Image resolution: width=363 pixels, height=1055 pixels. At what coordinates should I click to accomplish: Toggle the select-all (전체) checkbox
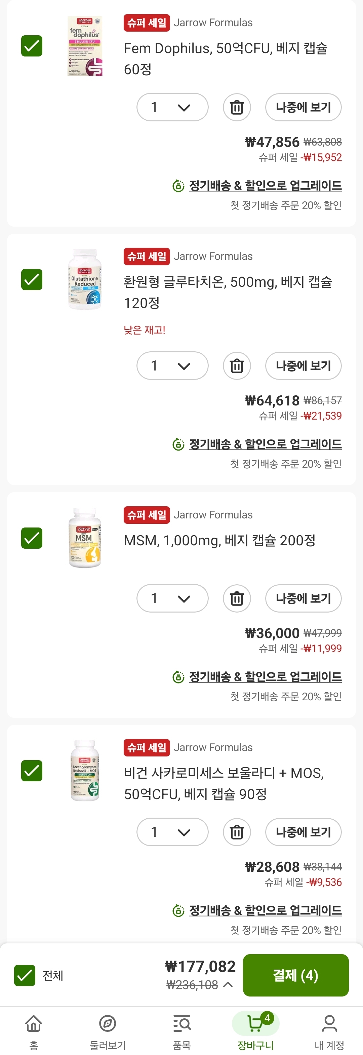(x=25, y=975)
